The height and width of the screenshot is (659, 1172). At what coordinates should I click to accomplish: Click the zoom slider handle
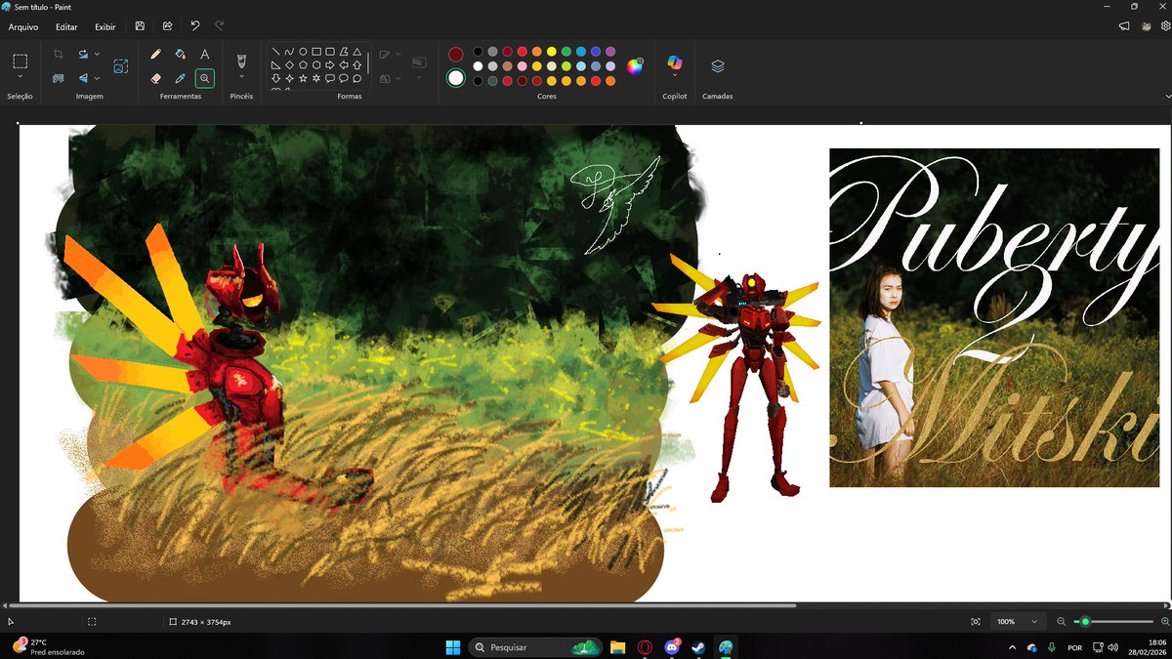click(1085, 621)
